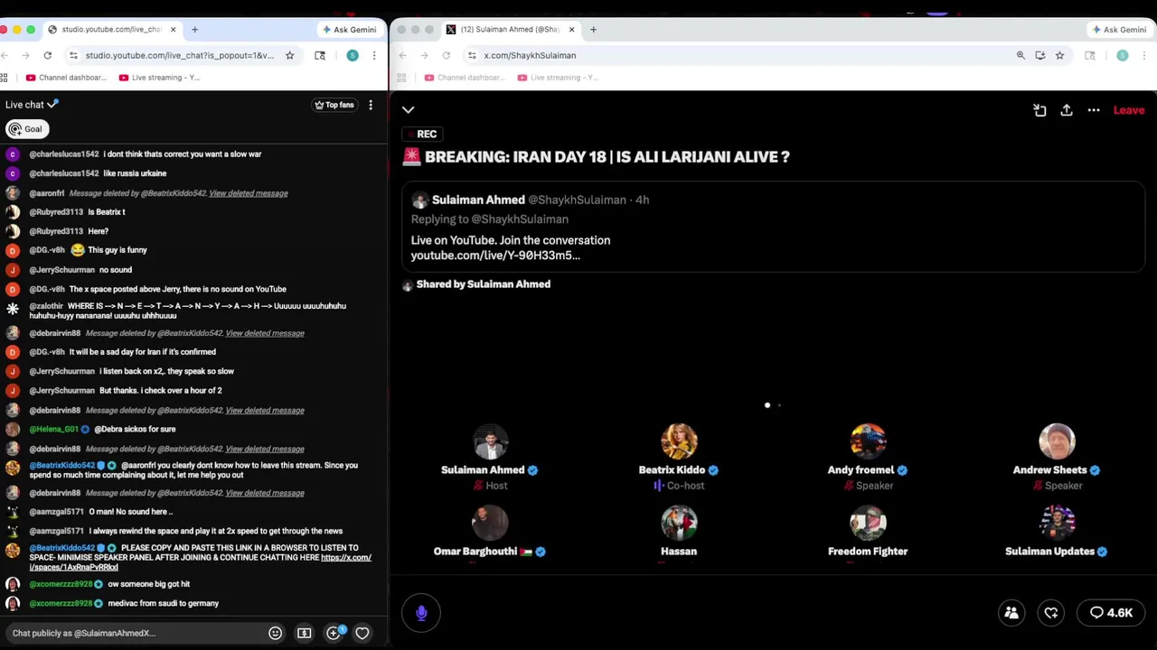Open the x.com/i/spaces link in chat
Image resolution: width=1157 pixels, height=650 pixels.
[x=200, y=562]
